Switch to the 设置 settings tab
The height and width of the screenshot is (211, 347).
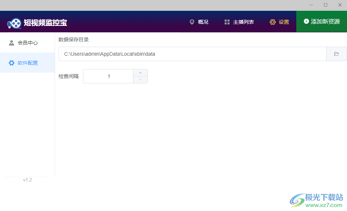[x=279, y=22]
